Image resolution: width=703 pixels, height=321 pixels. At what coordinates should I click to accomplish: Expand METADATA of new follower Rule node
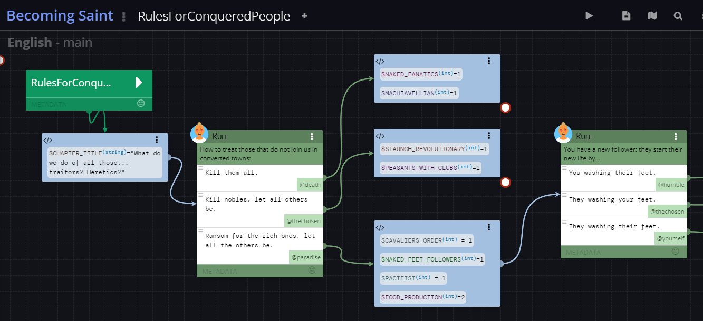tap(584, 252)
